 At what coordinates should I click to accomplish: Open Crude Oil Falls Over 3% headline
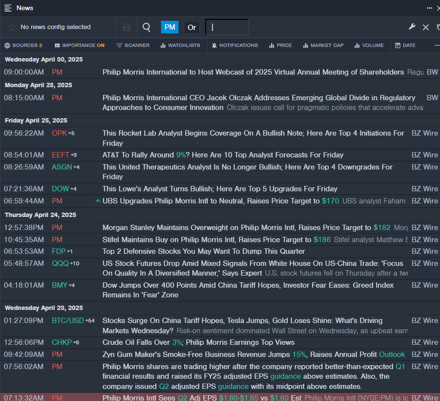(198, 342)
